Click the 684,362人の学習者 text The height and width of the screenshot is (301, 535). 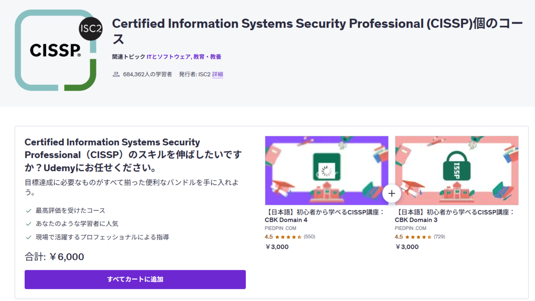click(x=148, y=74)
